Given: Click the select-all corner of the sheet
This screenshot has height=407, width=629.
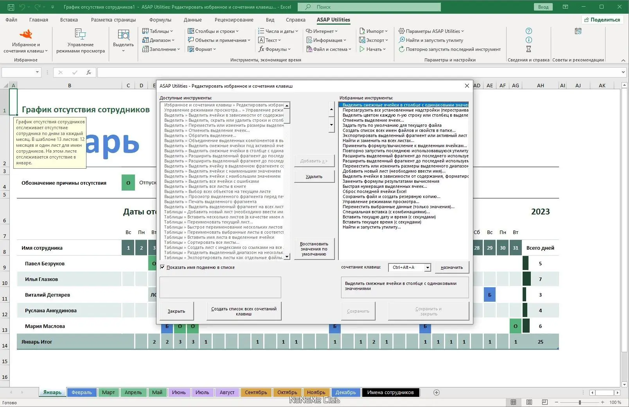Looking at the screenshot, I should (x=5, y=85).
